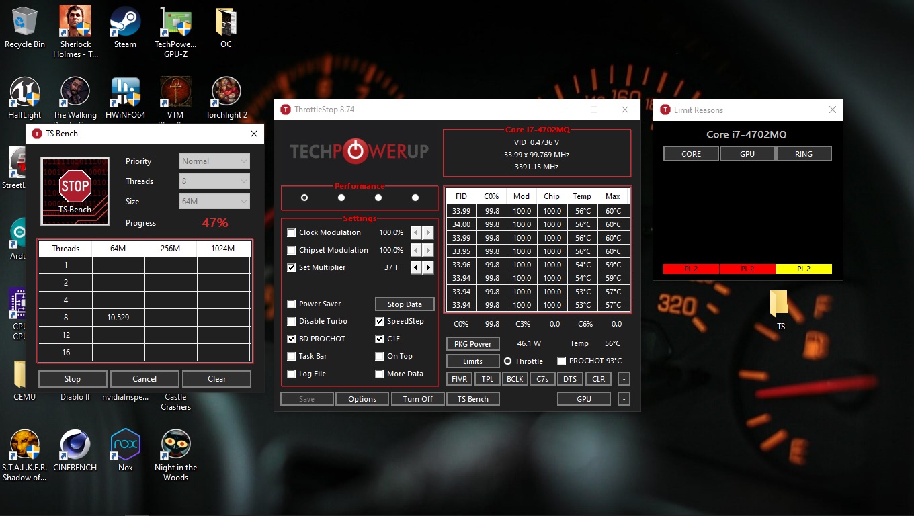Select the Torchlight 2 desktop shortcut
This screenshot has width=914, height=516.
pyautogui.click(x=226, y=98)
